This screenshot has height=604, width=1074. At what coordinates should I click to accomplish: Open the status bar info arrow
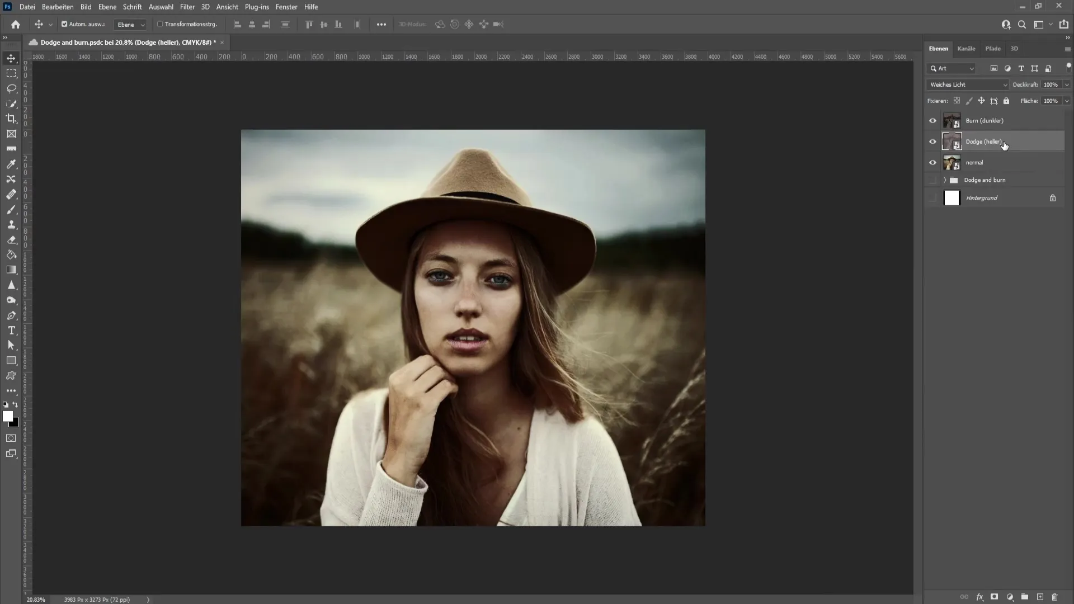tap(148, 600)
